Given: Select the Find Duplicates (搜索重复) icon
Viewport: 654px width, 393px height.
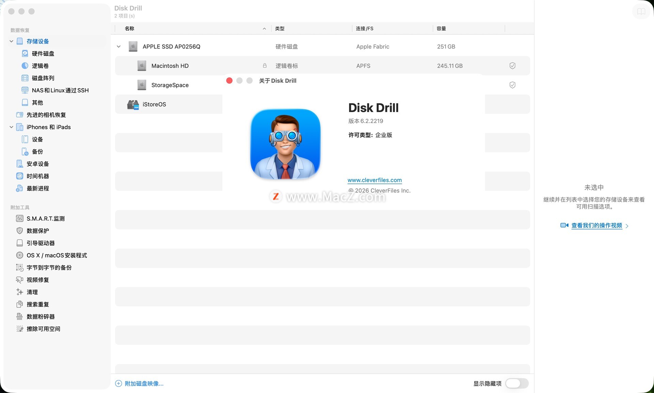Looking at the screenshot, I should 19,304.
